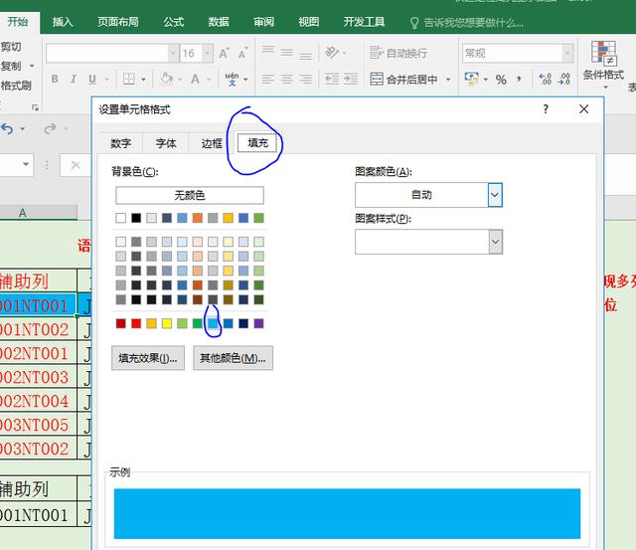
Task: Click the fill color bucket icon
Action: click(x=166, y=79)
